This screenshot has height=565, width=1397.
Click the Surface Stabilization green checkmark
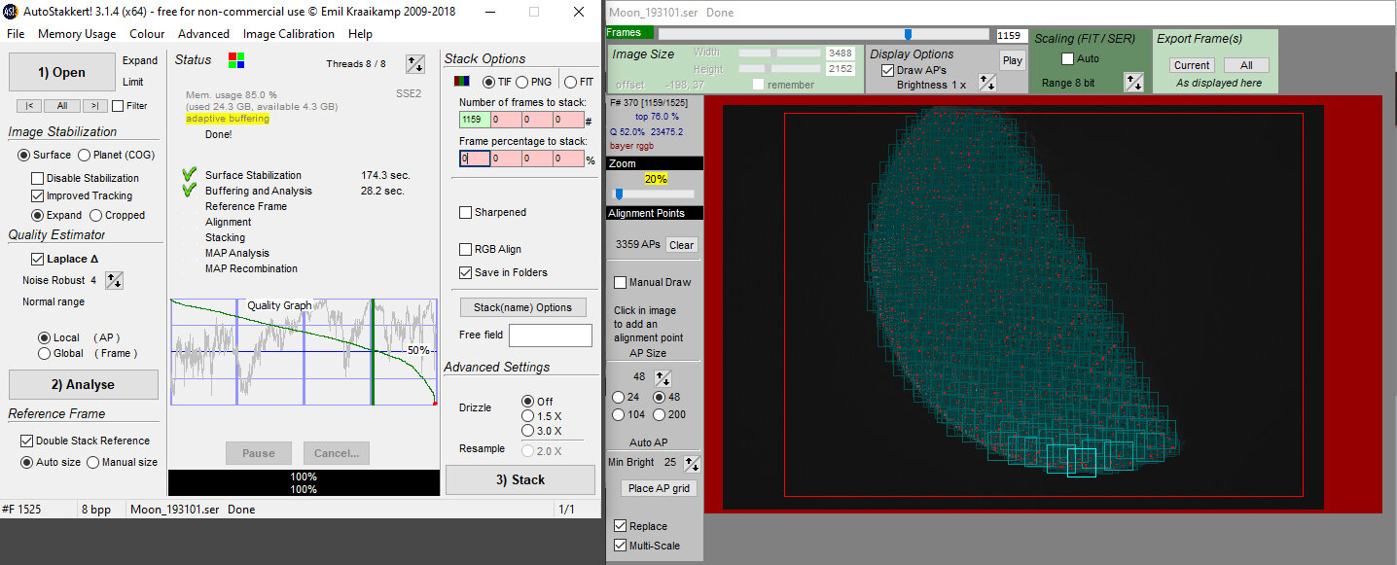point(190,175)
